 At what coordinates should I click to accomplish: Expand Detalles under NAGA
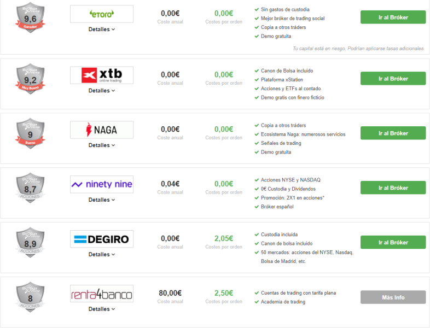coord(101,145)
